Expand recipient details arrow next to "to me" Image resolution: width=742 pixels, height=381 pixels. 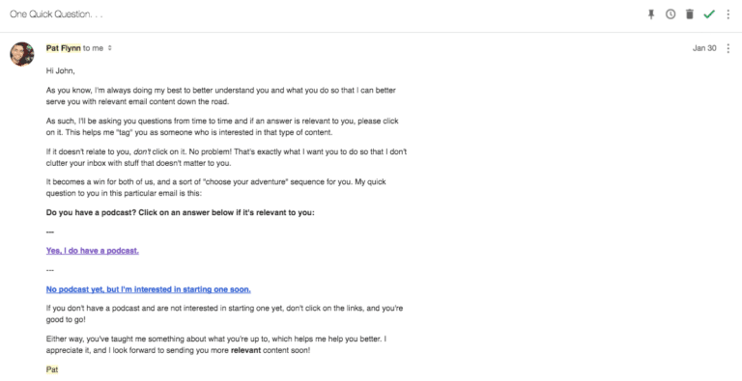click(110, 48)
